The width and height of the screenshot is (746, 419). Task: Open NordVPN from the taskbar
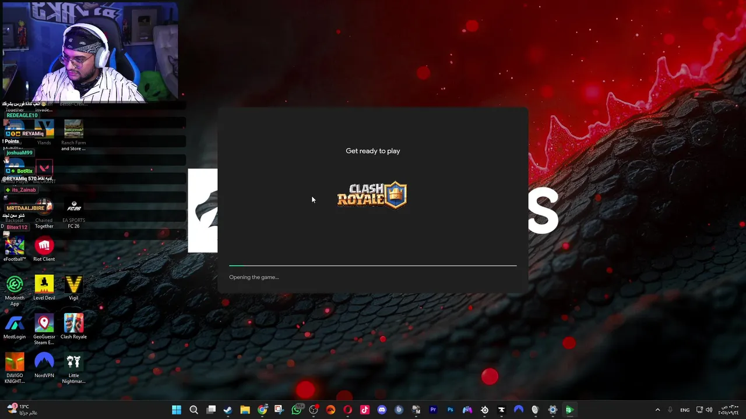pyautogui.click(x=518, y=410)
